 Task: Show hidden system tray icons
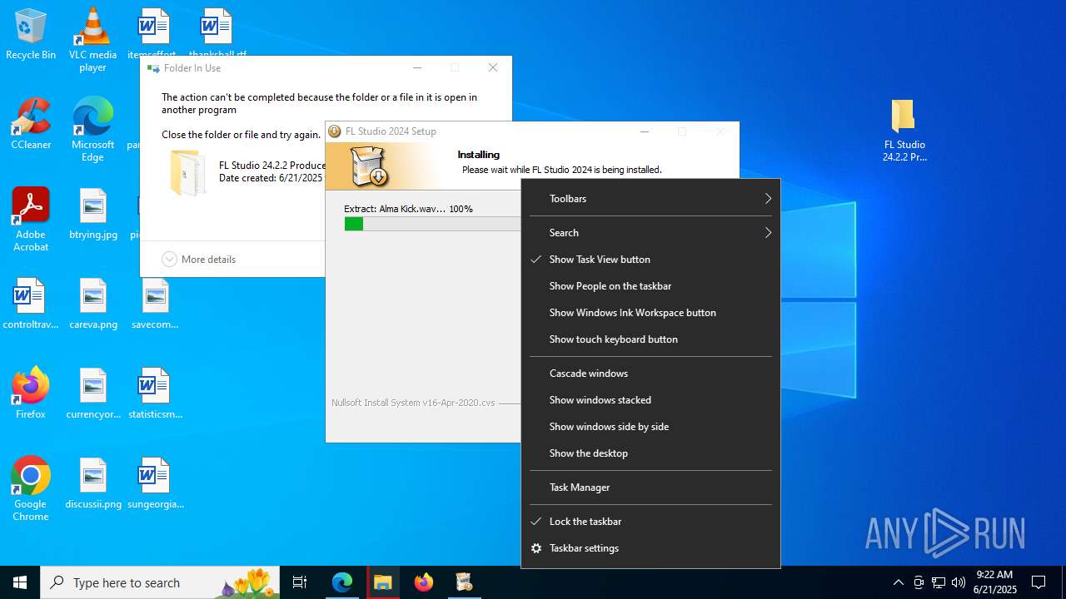point(898,582)
